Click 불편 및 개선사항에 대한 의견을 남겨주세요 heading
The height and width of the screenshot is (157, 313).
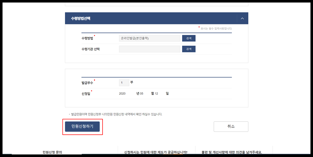[232, 152]
